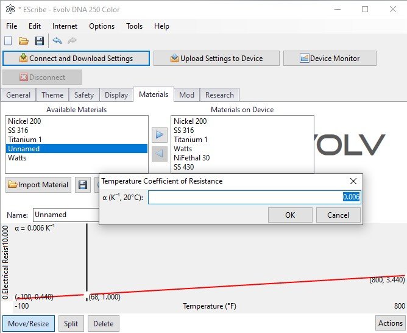
Task: Open the Tools menu
Action: pos(134,26)
